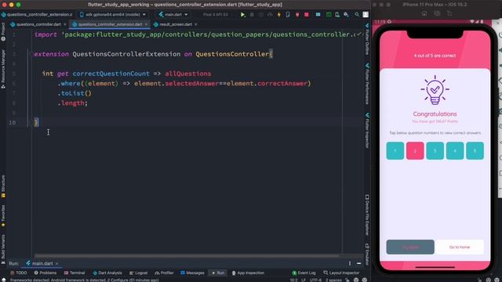Open the Favorites side panel
This screenshot has width=502, height=282.
click(x=3, y=216)
